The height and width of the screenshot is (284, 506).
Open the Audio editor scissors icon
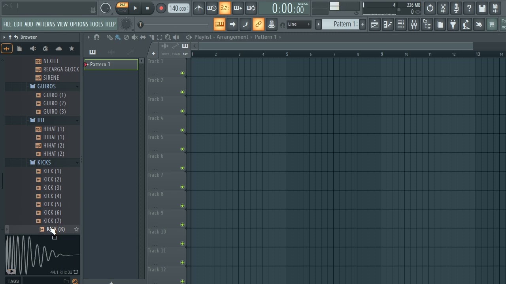tap(443, 8)
